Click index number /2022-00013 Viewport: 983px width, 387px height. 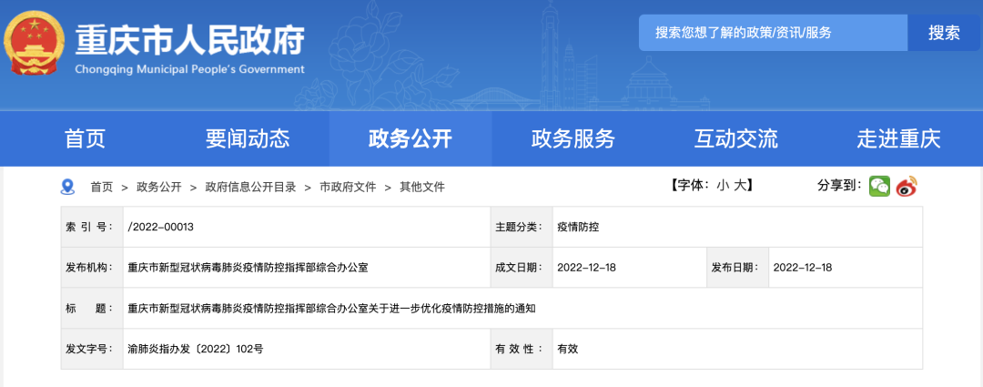(160, 227)
